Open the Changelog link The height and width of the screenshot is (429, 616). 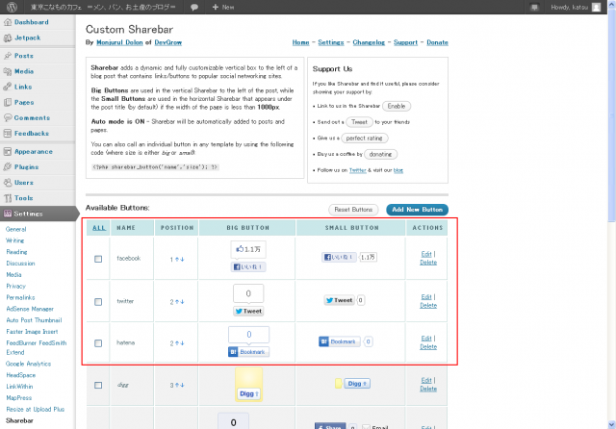point(369,42)
